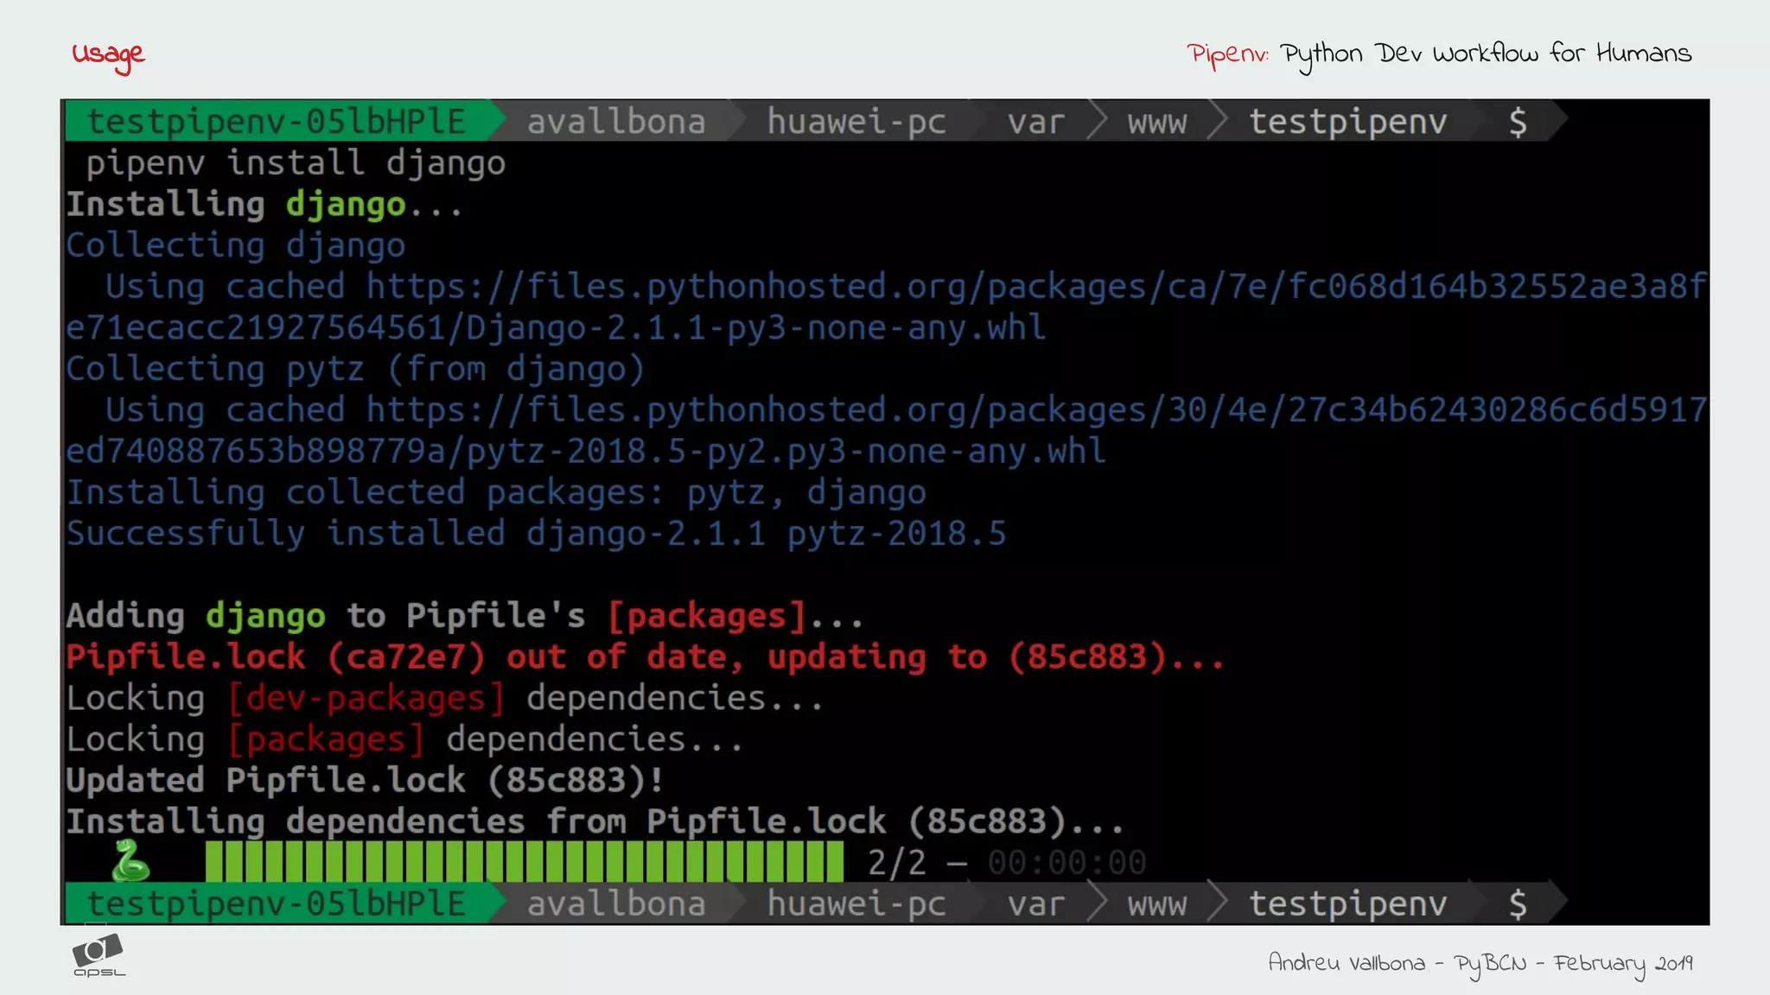Click bottom prompt segment 'avallbona'
This screenshot has height=995, width=1770.
[x=616, y=903]
